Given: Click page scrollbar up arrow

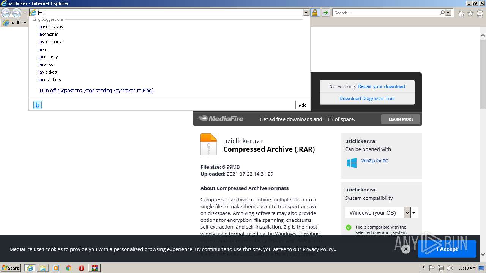Looking at the screenshot, I should (483, 35).
